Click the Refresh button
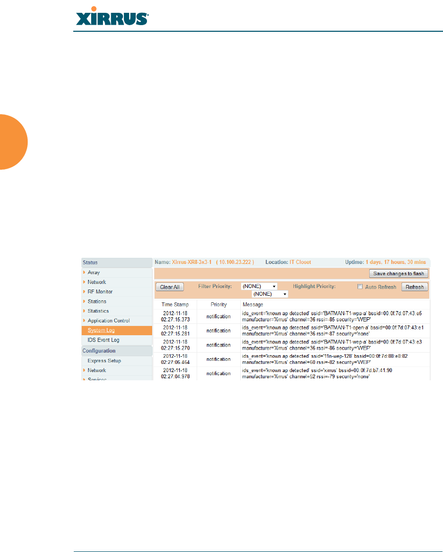 414,287
